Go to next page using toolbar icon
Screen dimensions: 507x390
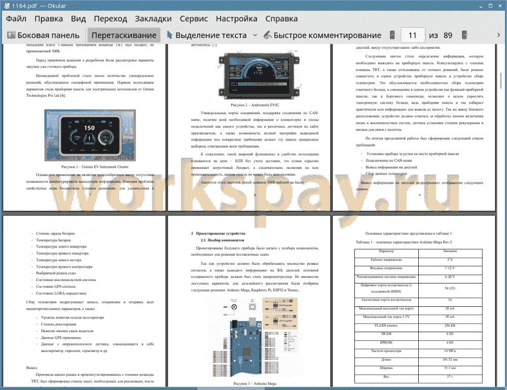464,35
